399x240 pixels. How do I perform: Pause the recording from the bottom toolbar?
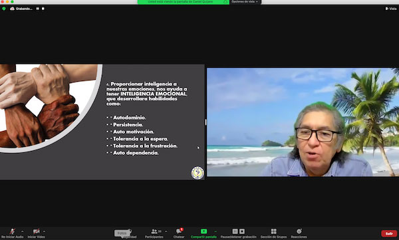(235, 231)
